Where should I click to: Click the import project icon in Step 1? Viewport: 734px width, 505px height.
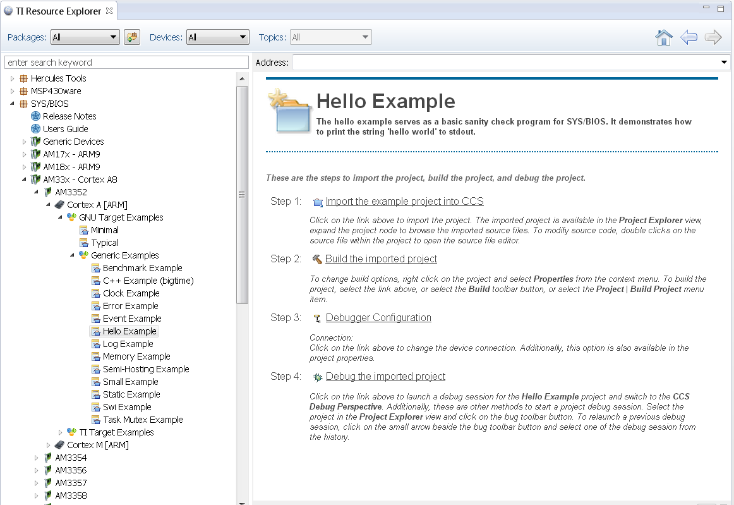coord(317,202)
